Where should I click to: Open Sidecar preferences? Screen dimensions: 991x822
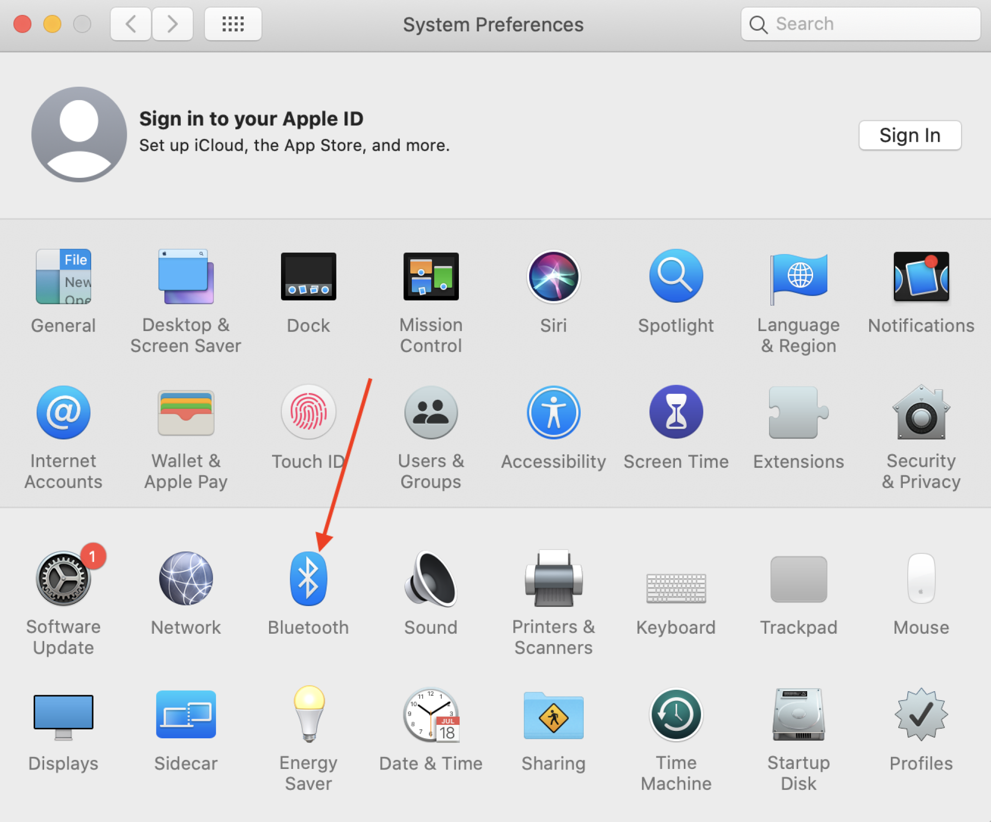186,715
